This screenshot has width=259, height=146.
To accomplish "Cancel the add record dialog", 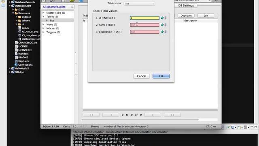I will (142, 76).
